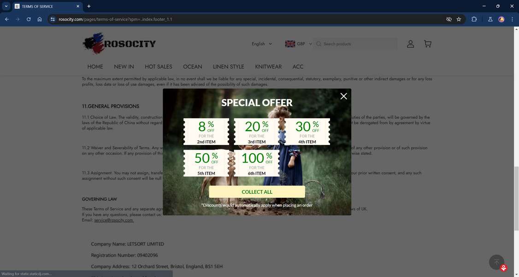519x277 pixels.
Task: Click the back navigation arrow
Action: [x=6, y=19]
